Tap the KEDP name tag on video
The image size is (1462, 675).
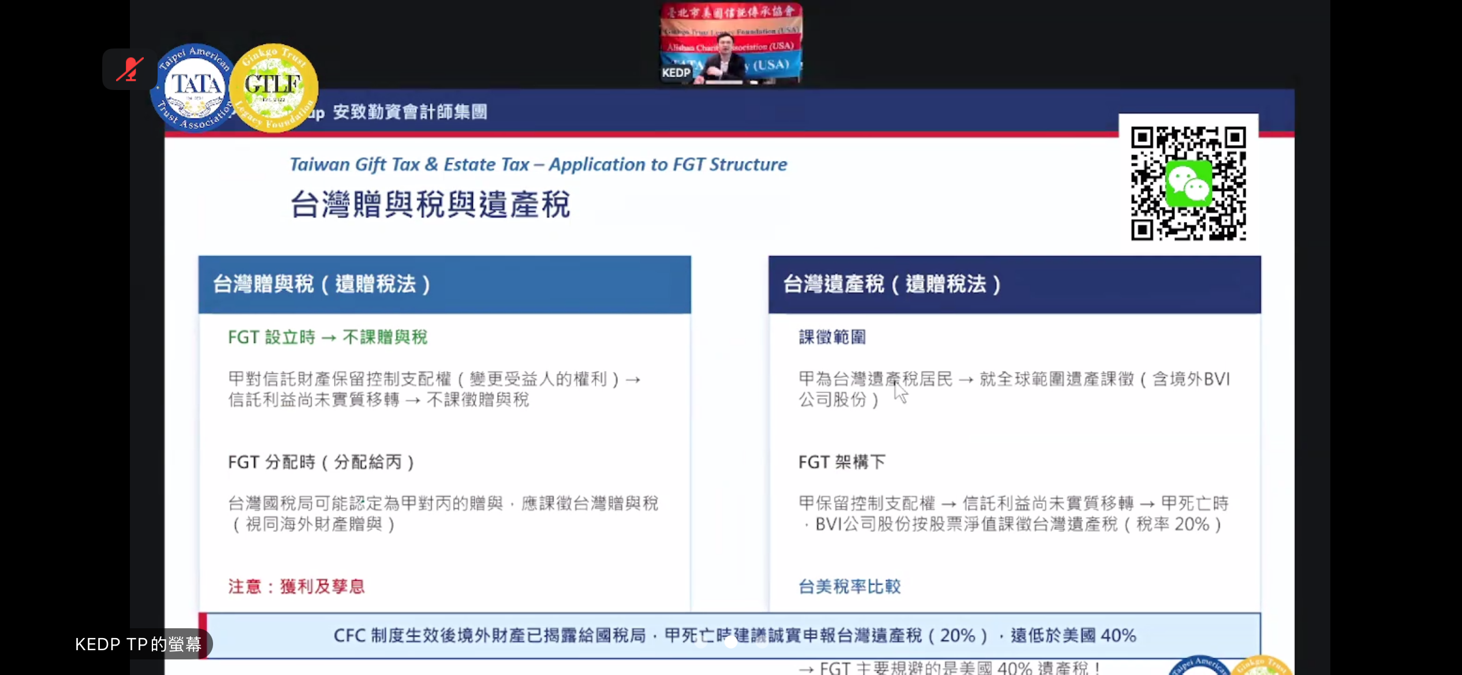676,73
